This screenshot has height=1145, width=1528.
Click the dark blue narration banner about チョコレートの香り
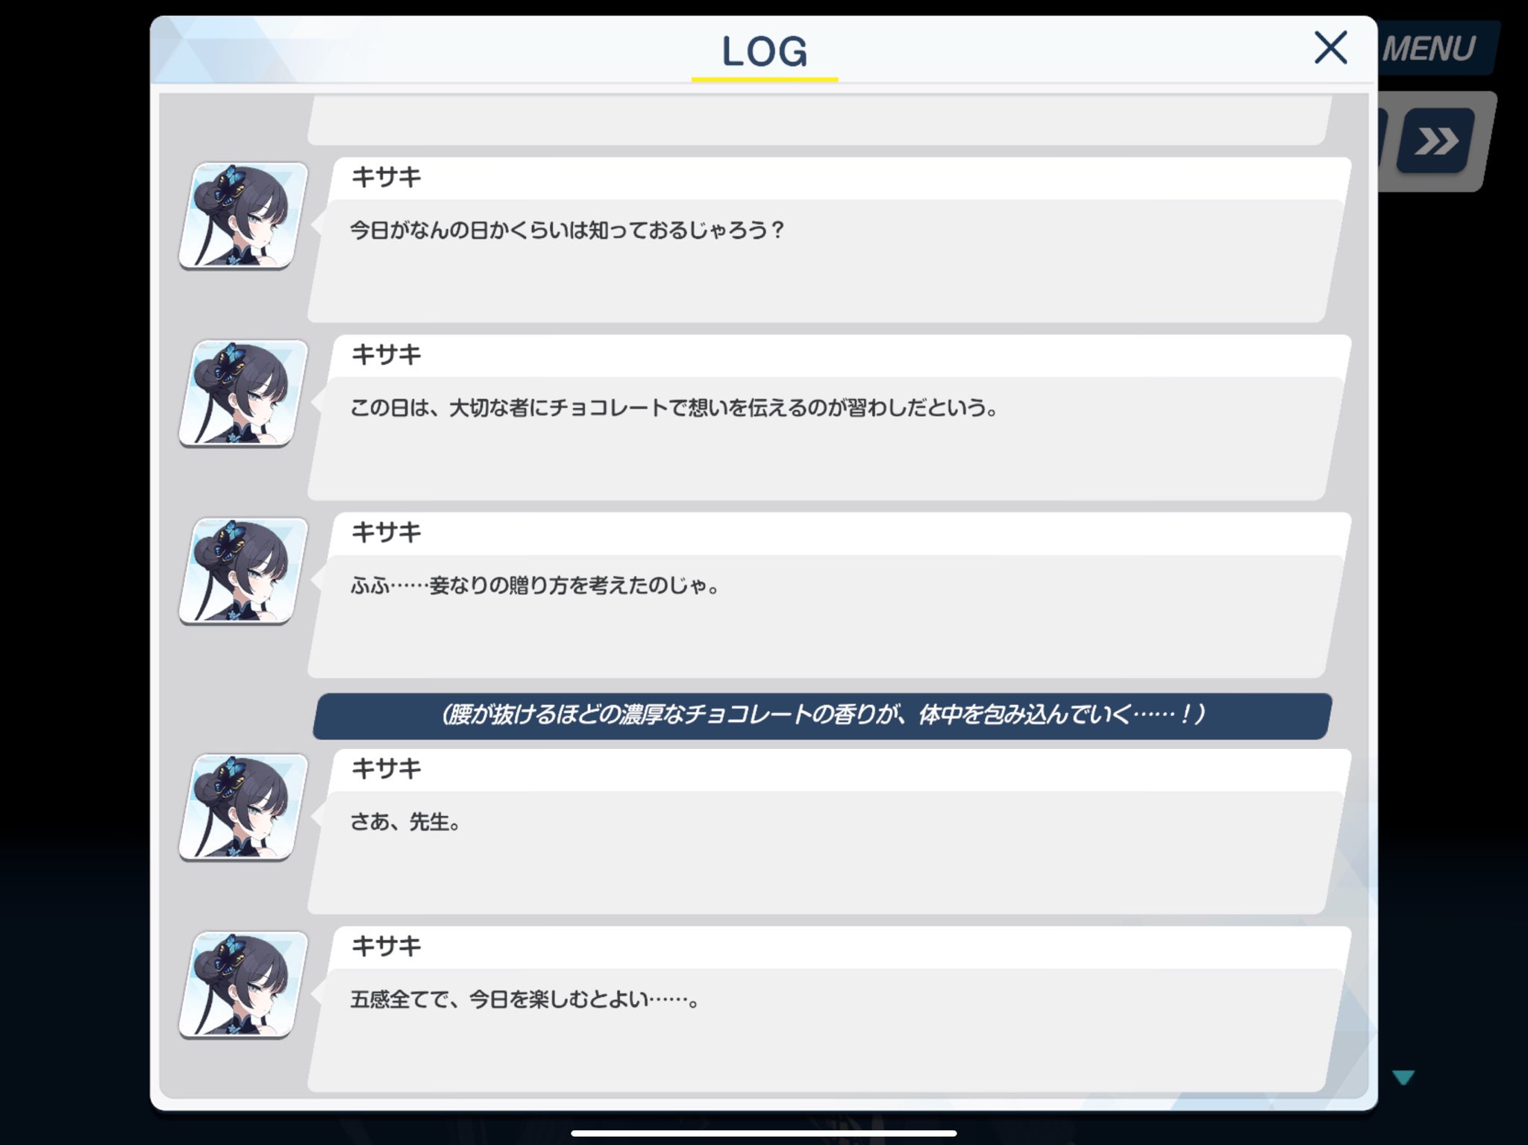[822, 715]
